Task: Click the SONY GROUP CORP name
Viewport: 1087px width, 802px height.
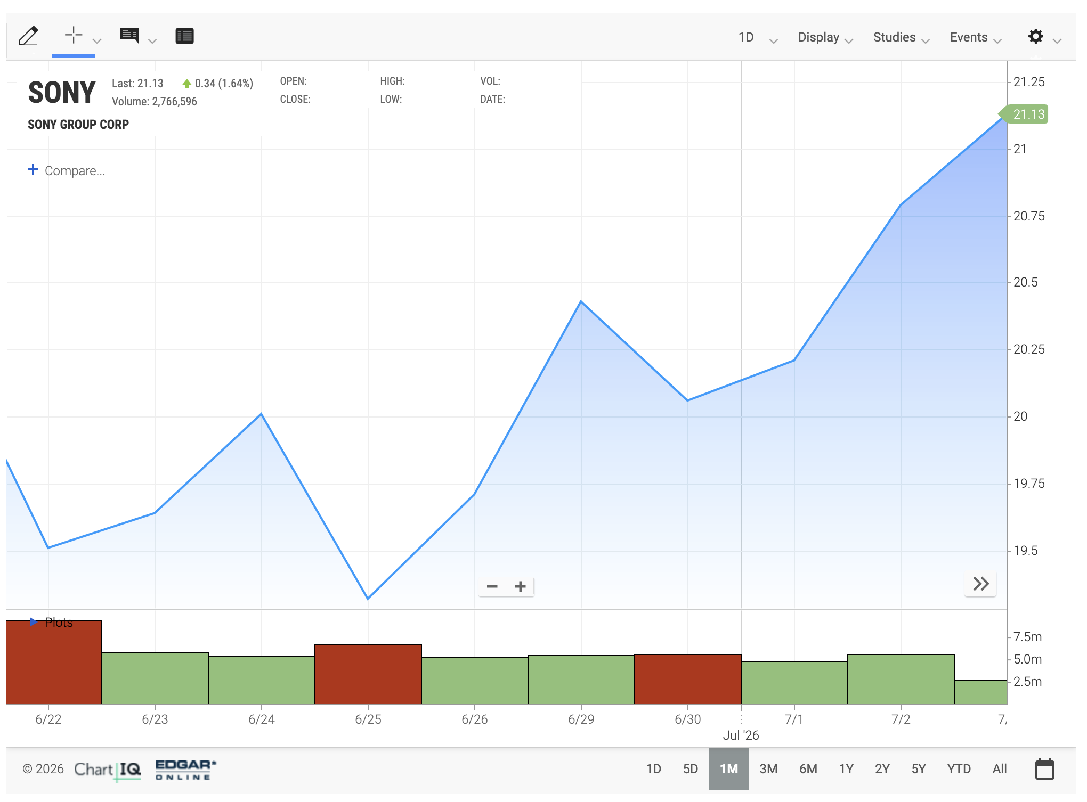Action: 78,124
